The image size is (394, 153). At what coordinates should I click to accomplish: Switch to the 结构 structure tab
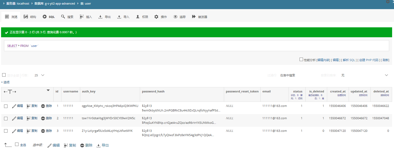30,17
